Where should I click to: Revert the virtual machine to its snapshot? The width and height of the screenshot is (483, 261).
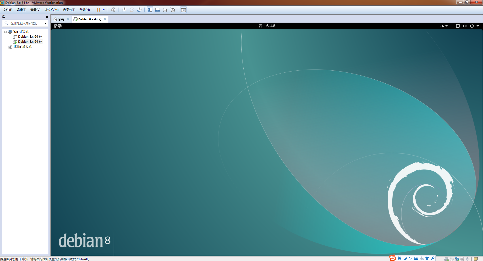click(132, 10)
